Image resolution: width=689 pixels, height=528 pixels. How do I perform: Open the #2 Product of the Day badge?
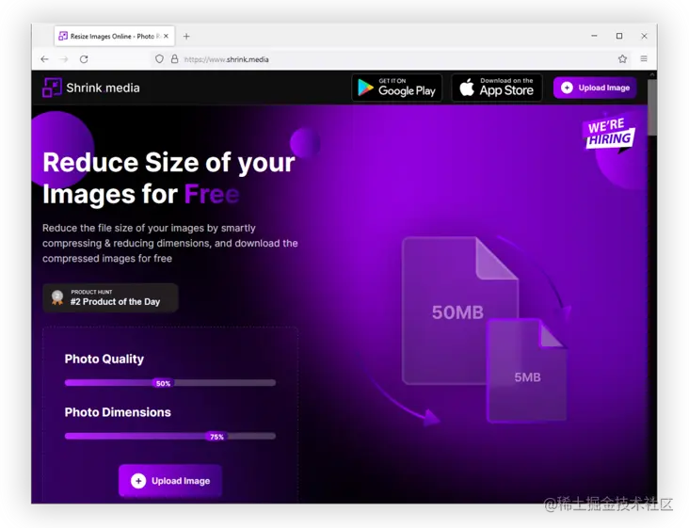click(110, 297)
